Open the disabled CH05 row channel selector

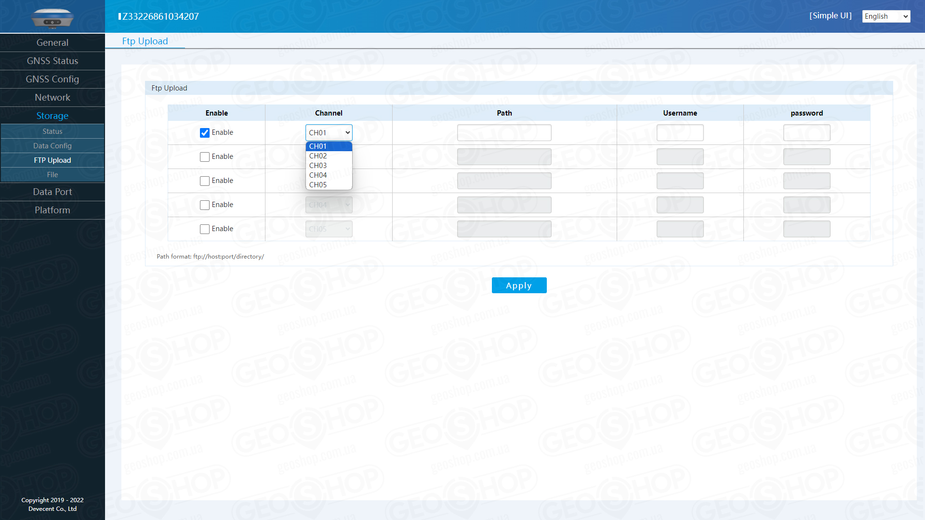coord(329,229)
